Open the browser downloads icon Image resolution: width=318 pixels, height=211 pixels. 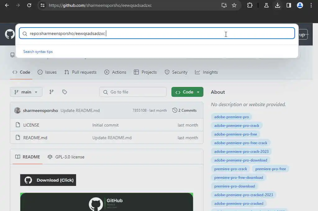point(277,5)
